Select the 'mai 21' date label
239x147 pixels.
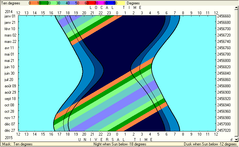pos(9,61)
